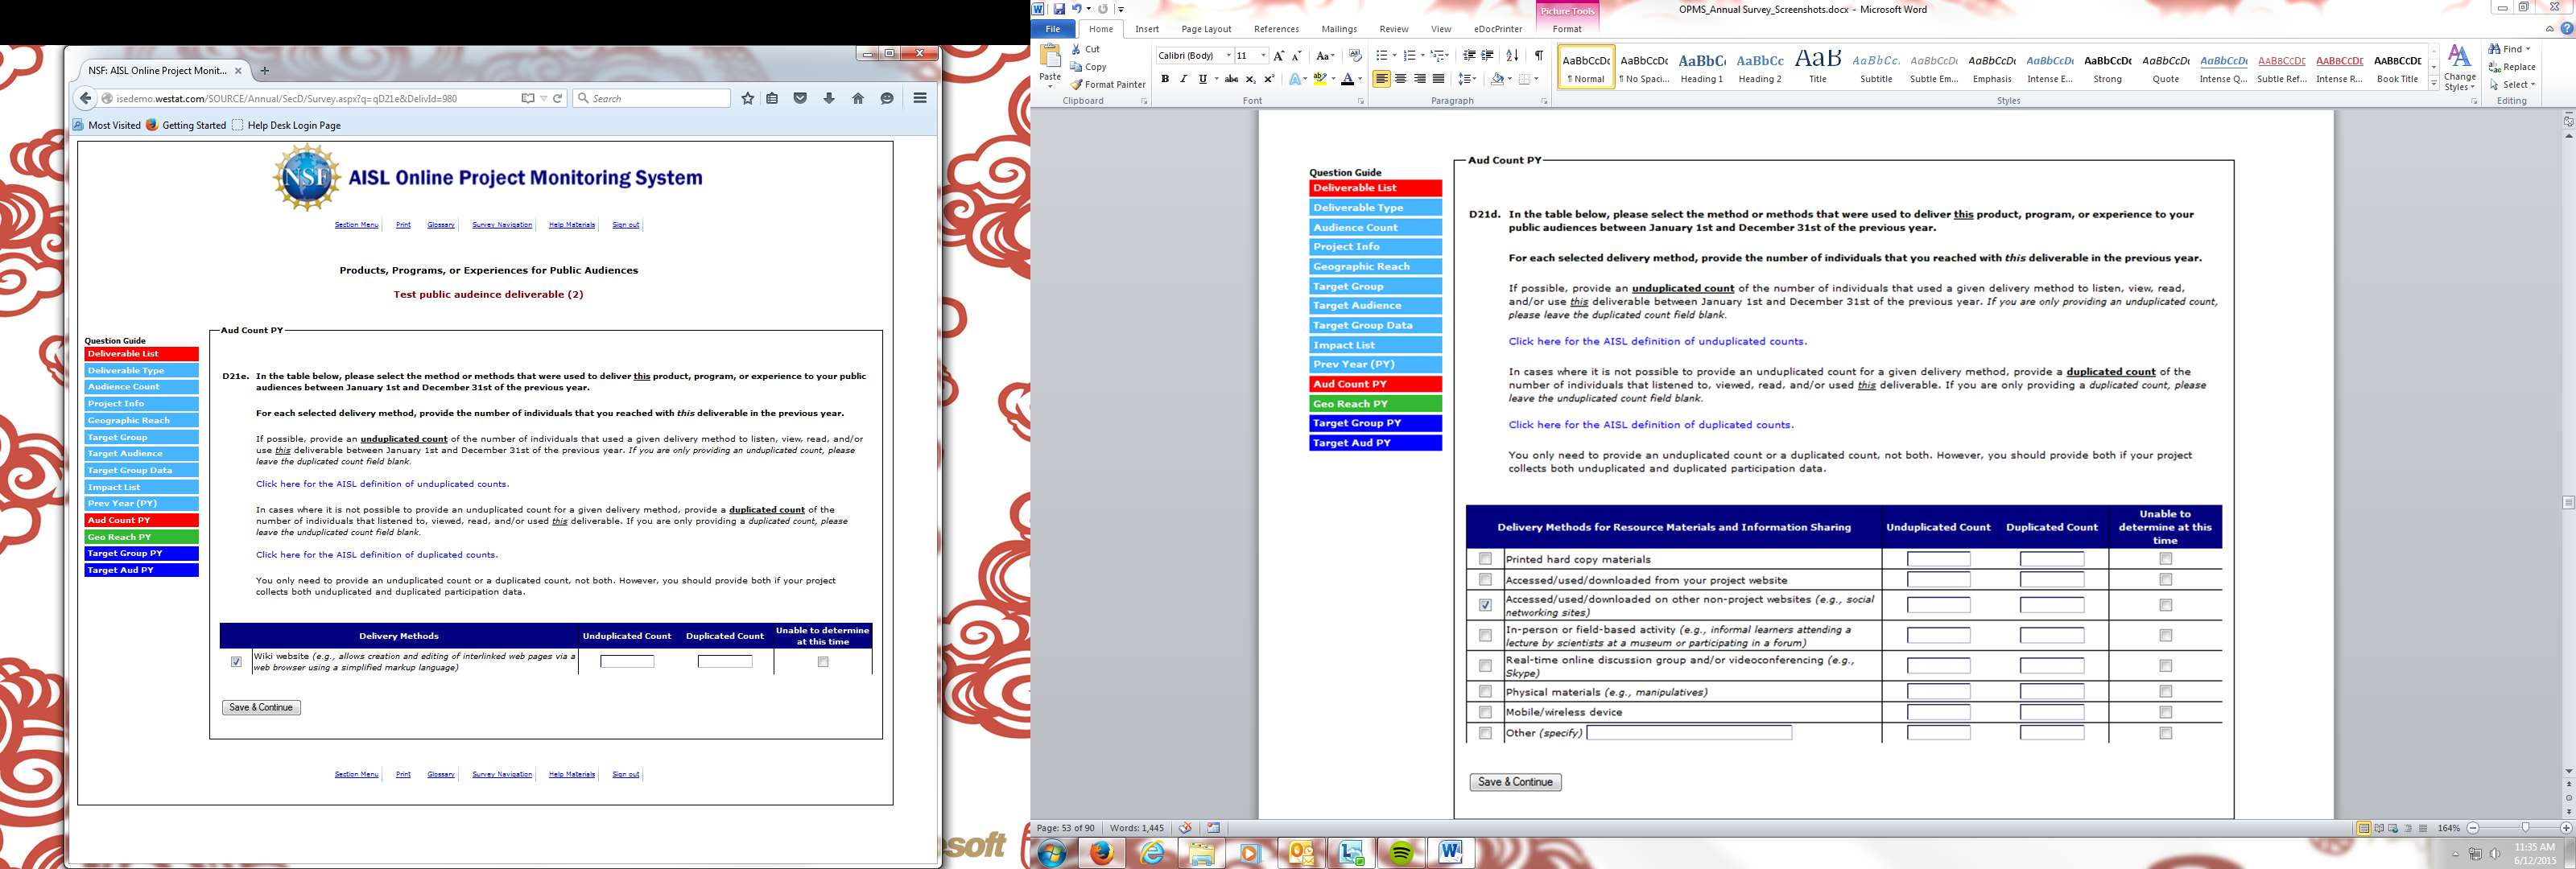
Task: Click the Sort A-Z icon
Action: [x=1512, y=56]
